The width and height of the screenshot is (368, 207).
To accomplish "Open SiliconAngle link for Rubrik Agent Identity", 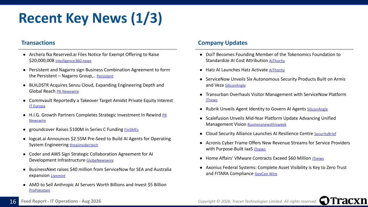I will 317,109.
